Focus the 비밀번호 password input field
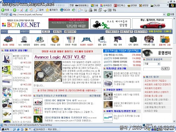This screenshot has width=176, height=132. point(36,32)
